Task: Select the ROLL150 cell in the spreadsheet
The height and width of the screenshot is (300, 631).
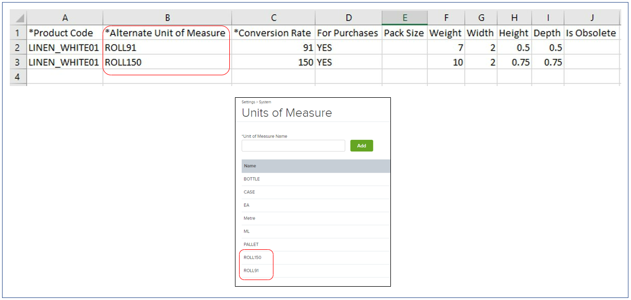Action: [x=167, y=62]
